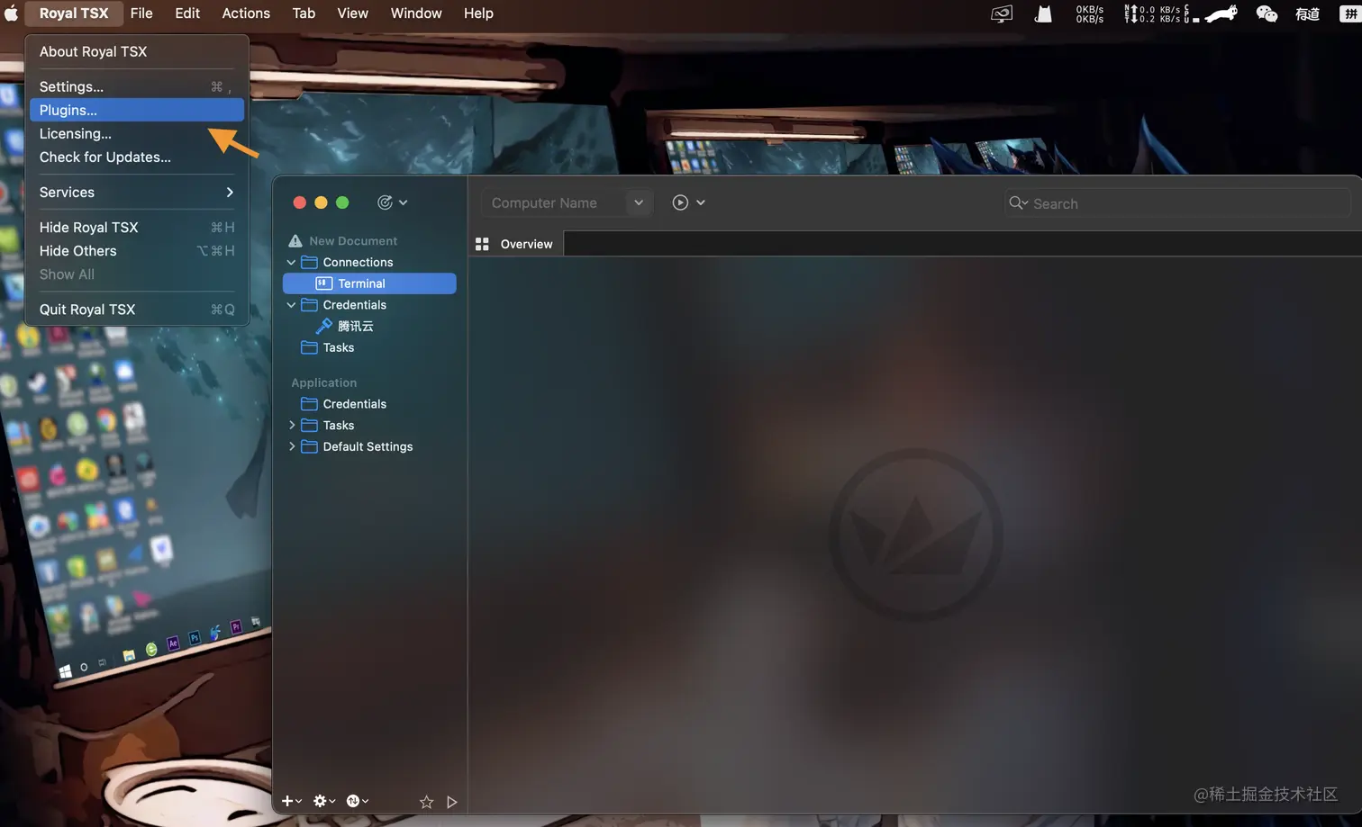Screen dimensions: 1362x827
Task: Open the gear actions menu
Action: point(324,801)
